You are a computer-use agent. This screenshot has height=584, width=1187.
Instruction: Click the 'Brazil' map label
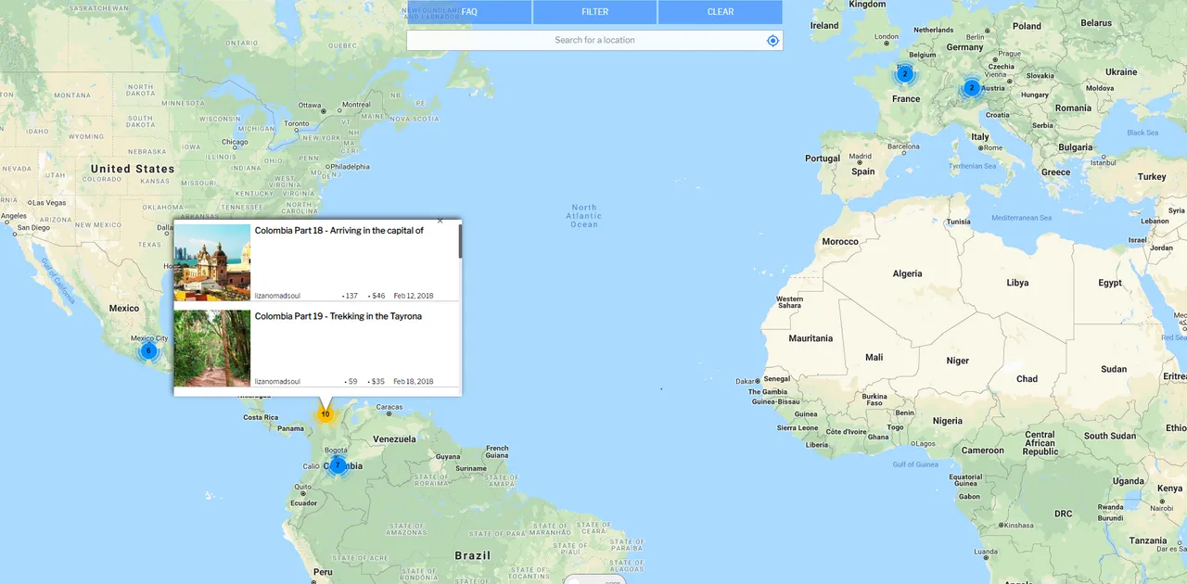click(472, 555)
